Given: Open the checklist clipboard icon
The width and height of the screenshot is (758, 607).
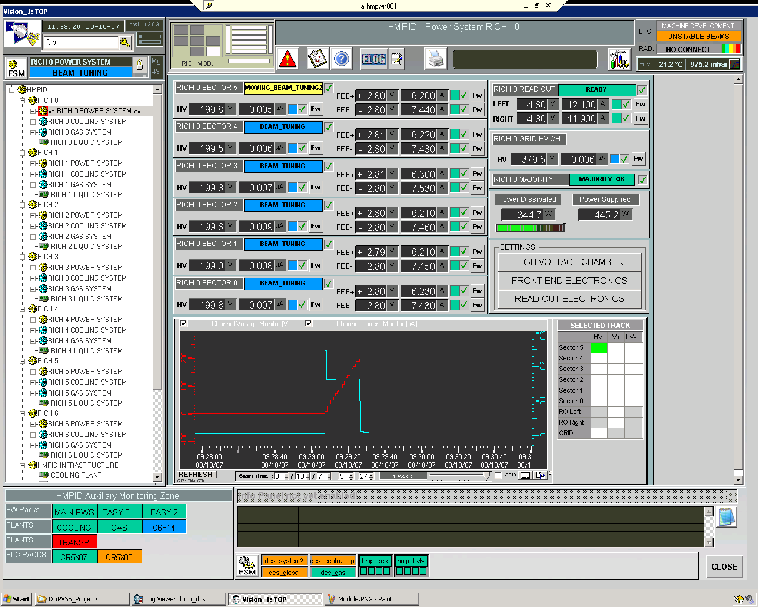Looking at the screenshot, I should 317,59.
